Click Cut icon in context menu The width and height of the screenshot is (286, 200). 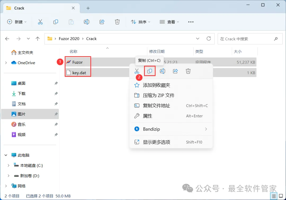click(x=137, y=71)
